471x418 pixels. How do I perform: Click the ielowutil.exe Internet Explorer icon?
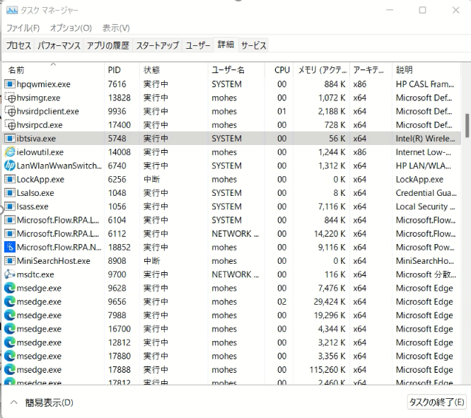[x=10, y=152]
